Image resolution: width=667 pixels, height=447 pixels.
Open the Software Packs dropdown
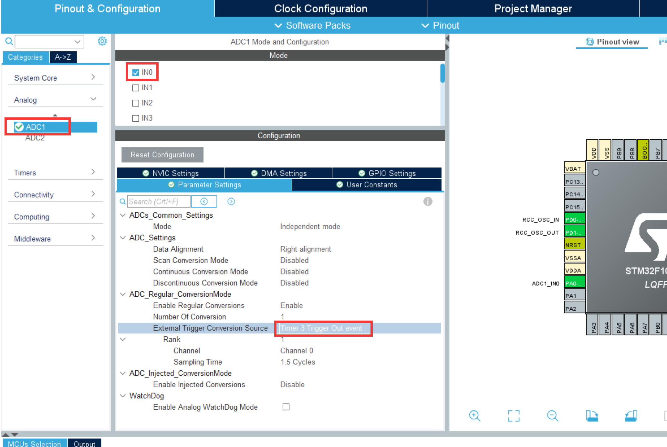coord(312,25)
